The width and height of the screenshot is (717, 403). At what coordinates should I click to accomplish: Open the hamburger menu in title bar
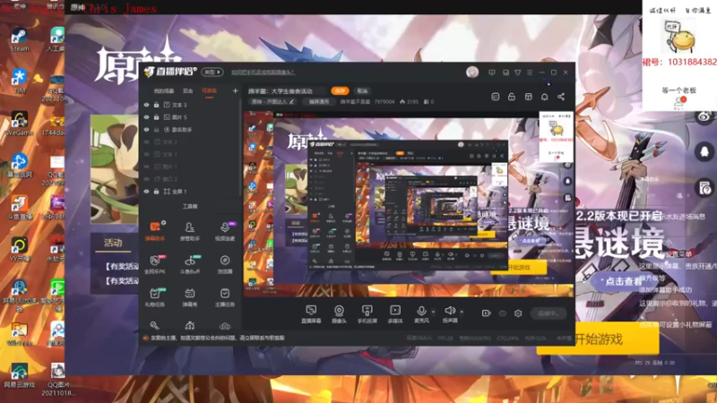tap(530, 73)
